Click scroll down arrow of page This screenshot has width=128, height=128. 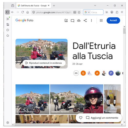(x=124, y=122)
